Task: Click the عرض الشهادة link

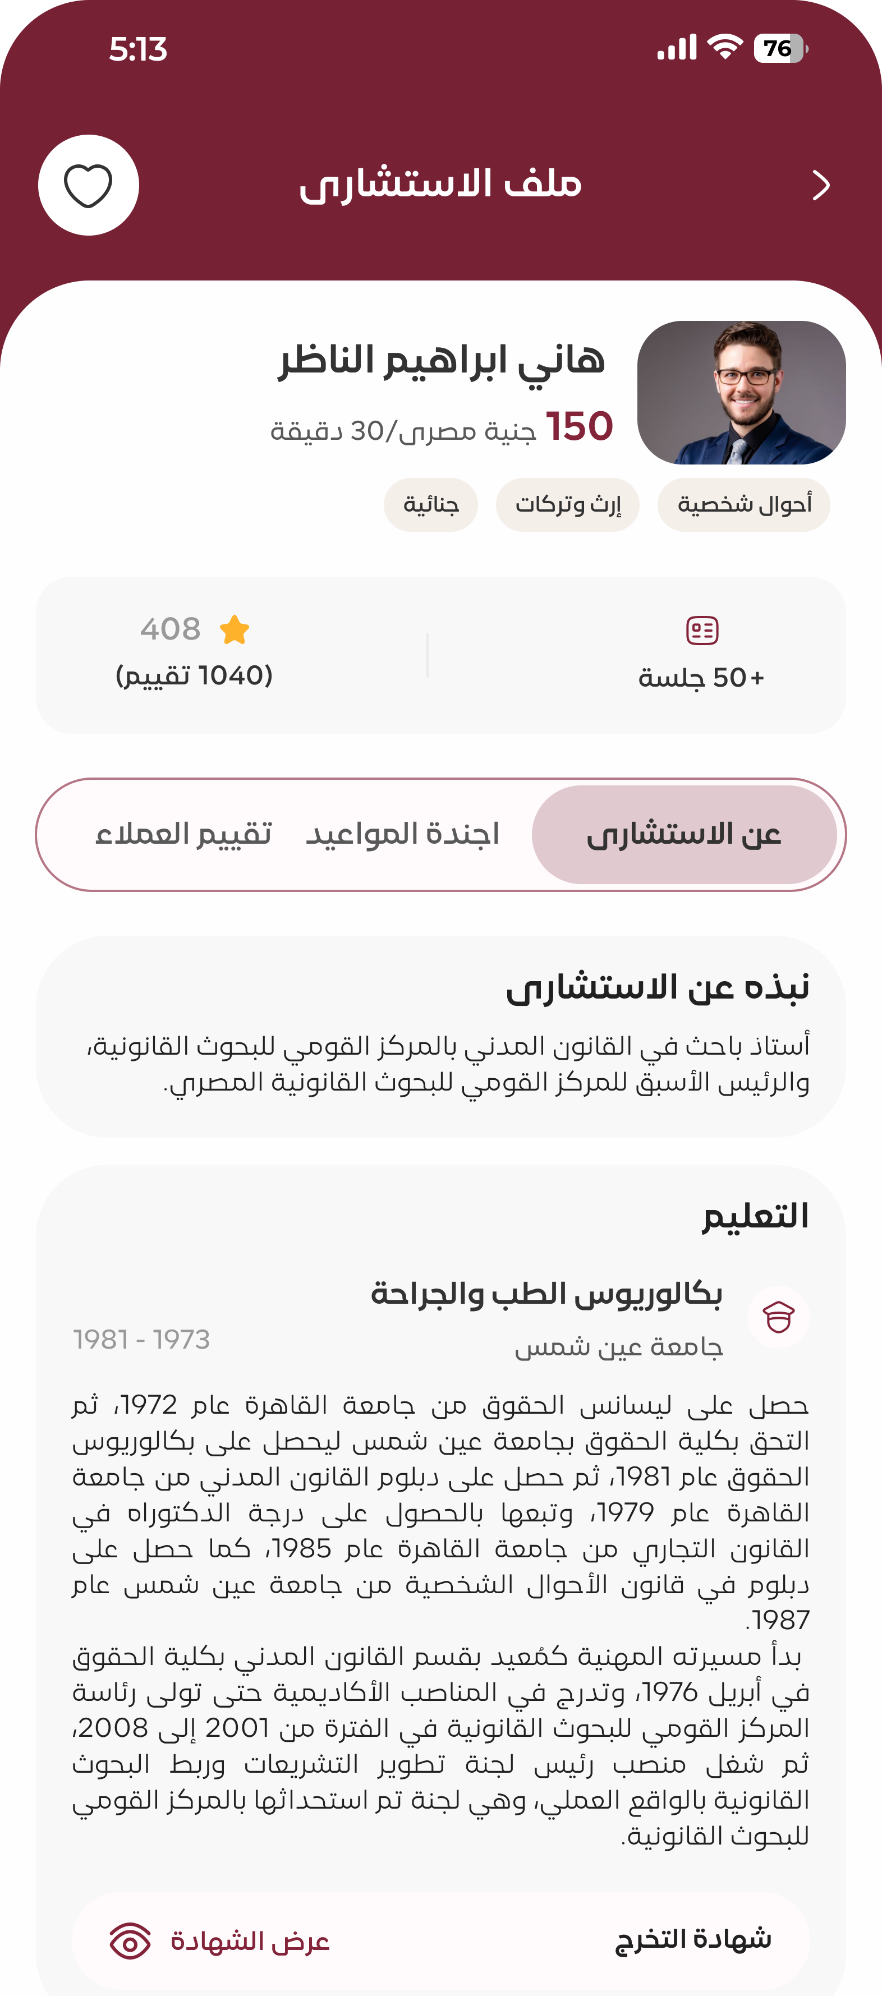Action: [250, 1941]
